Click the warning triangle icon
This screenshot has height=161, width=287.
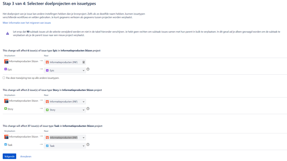tap(7, 33)
